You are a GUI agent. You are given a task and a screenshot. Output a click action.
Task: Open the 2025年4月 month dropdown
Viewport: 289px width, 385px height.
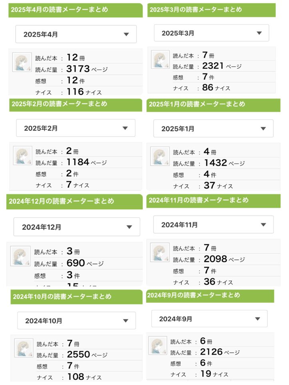[x=76, y=34]
